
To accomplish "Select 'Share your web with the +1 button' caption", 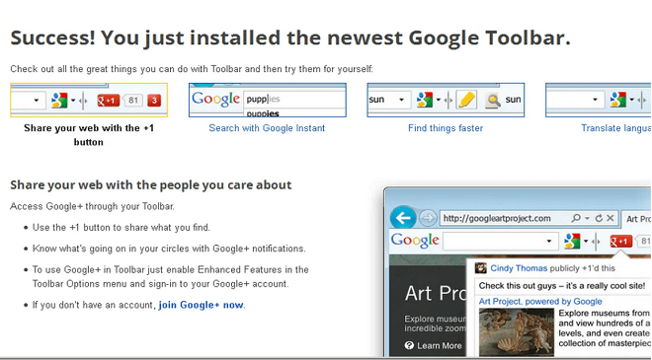I will (89, 135).
